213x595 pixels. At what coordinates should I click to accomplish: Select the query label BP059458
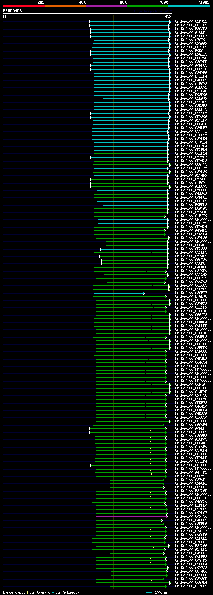(x=13, y=11)
